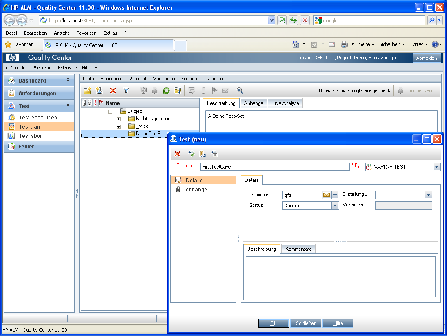447x336 pixels.
Task: Click the Schließen button
Action: tap(306, 323)
